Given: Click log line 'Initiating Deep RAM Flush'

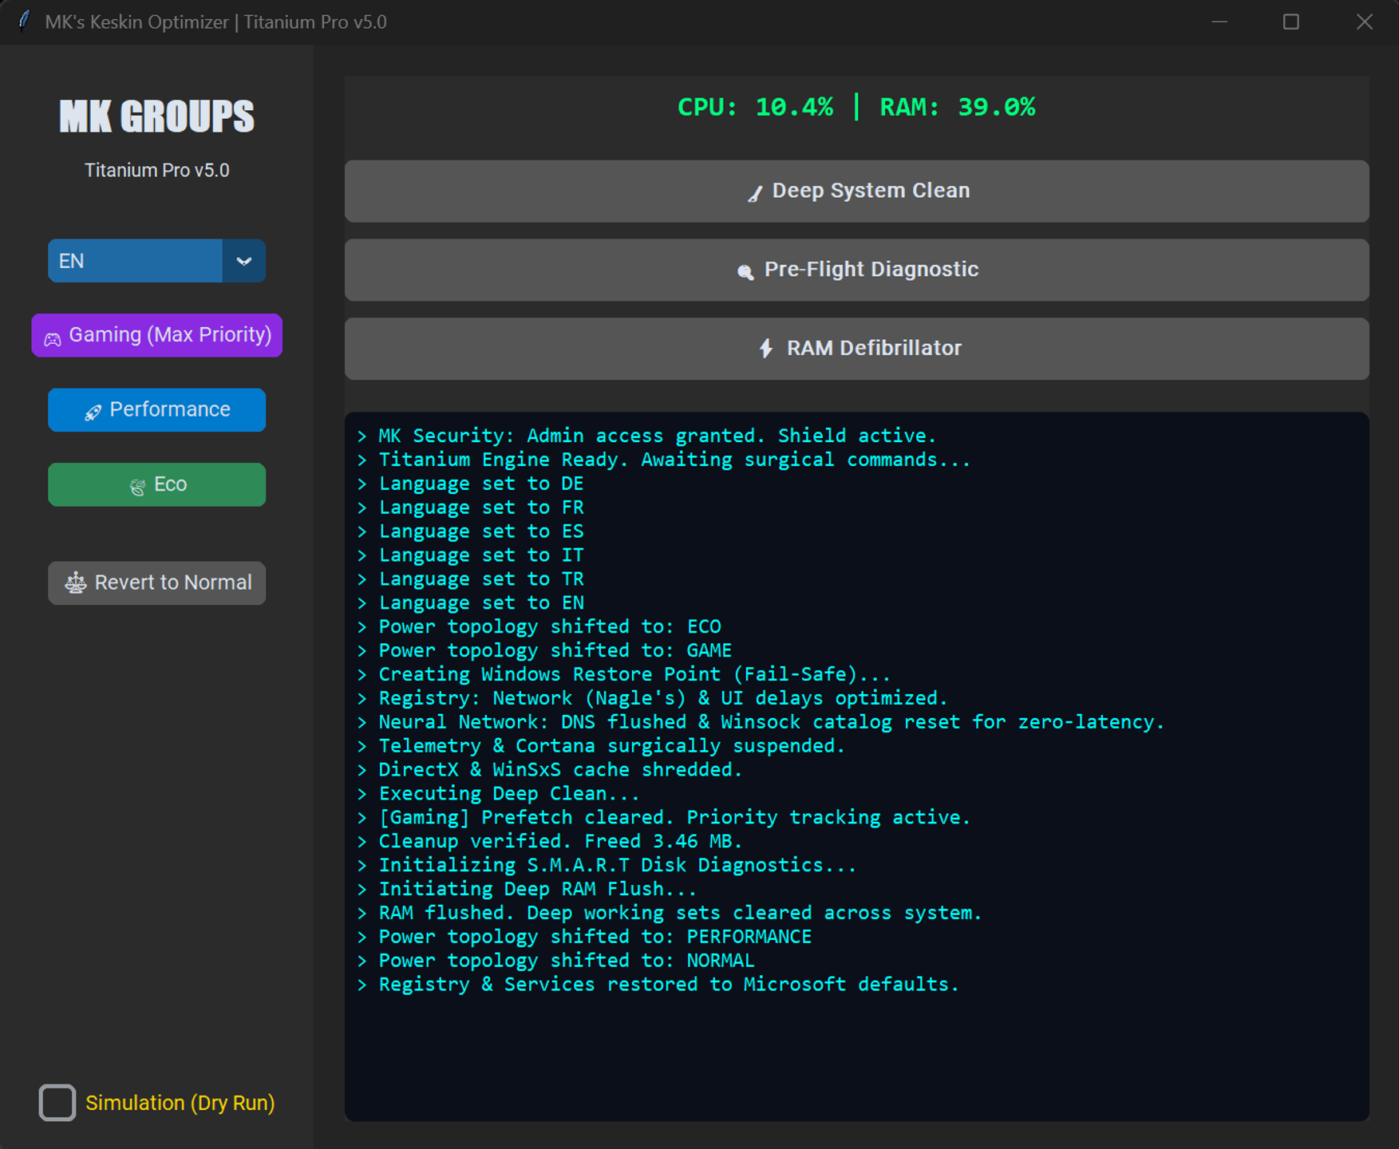Looking at the screenshot, I should pyautogui.click(x=527, y=889).
